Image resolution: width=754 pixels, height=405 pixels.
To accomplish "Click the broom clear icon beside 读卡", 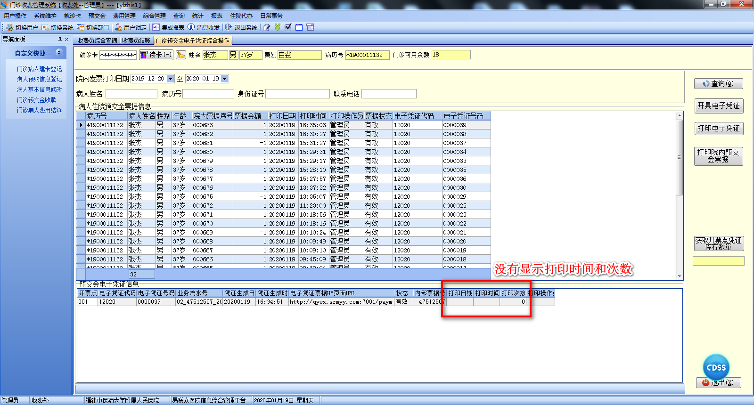I will 181,55.
